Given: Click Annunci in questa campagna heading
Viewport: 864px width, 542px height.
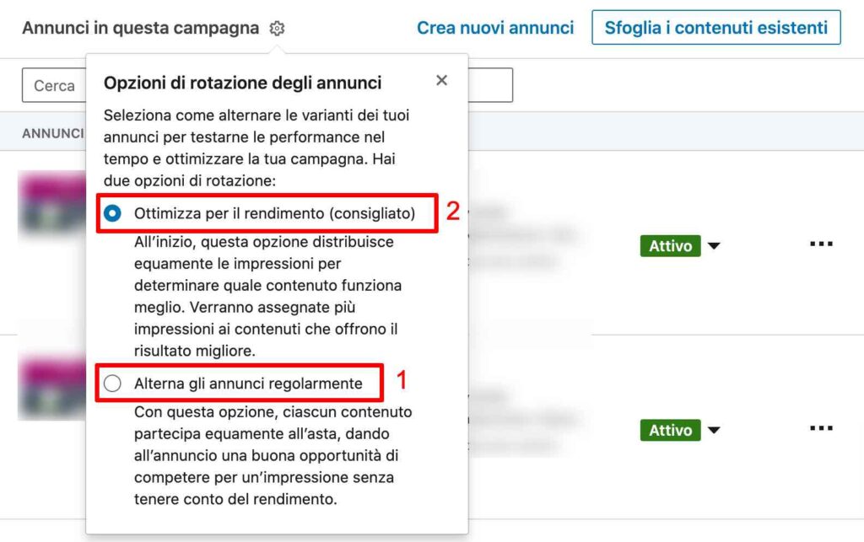Looking at the screenshot, I should (x=141, y=28).
